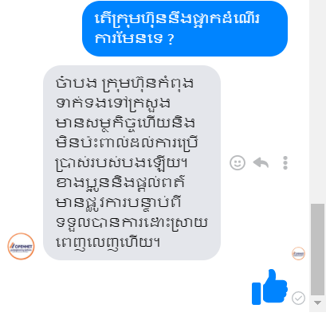Click the line 'មានផ្លូវការបន្ទាប់ពី' in reply
326x320 pixels.
(x=119, y=203)
